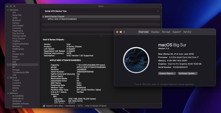The image size is (221, 113).
Task: Select Memory in the sidebar
Action: pyautogui.click(x=16, y=46)
